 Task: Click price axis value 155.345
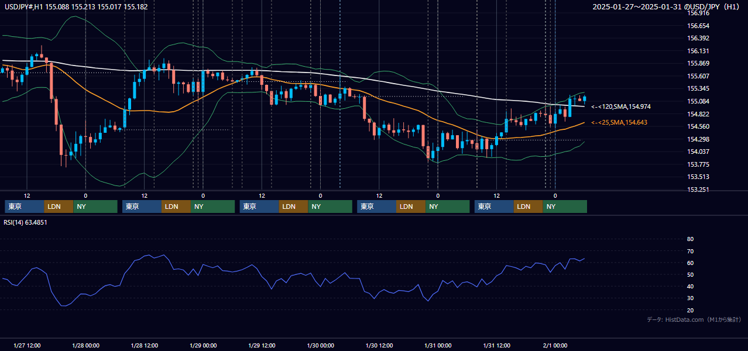click(698, 88)
